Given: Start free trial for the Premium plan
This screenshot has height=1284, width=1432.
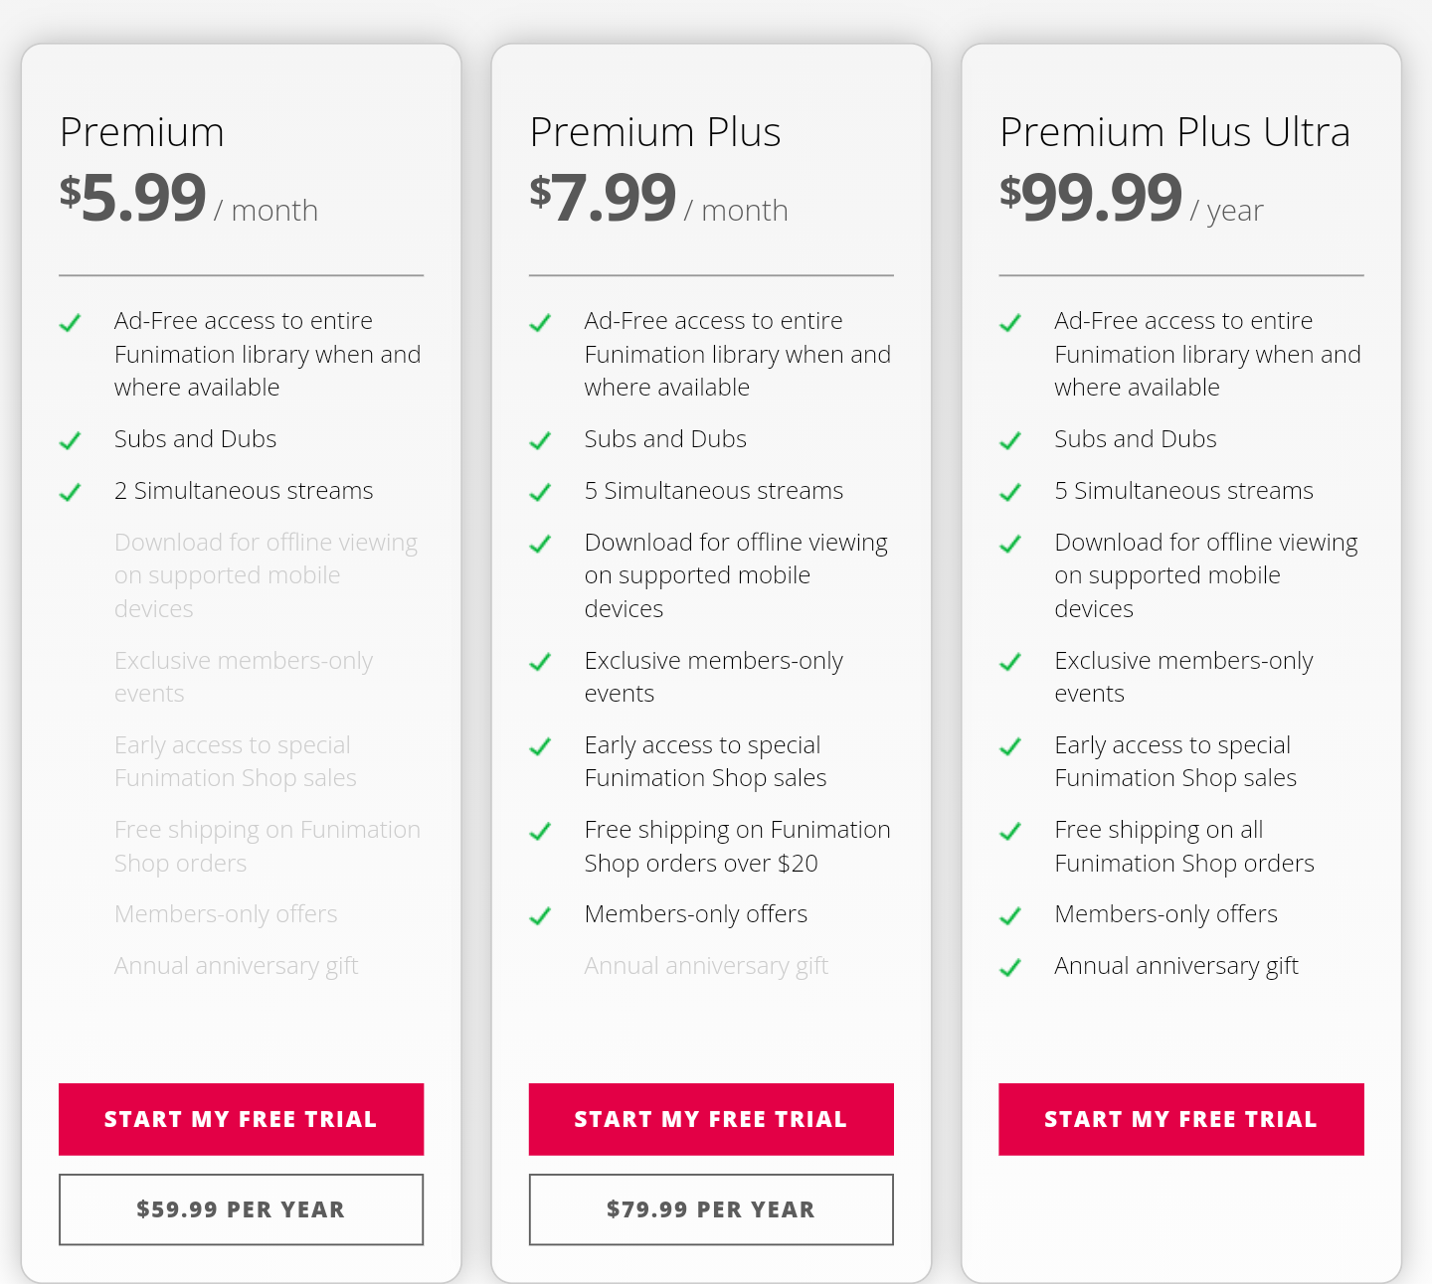Looking at the screenshot, I should 241,1119.
